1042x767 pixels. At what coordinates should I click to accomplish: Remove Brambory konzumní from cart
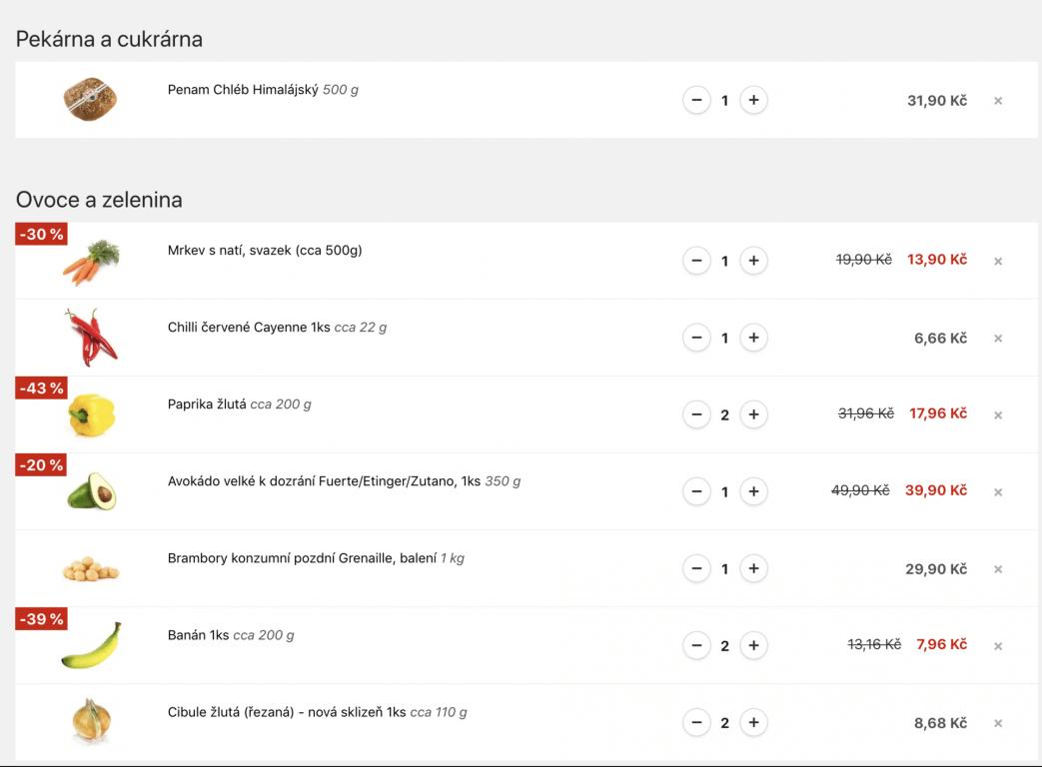click(997, 569)
